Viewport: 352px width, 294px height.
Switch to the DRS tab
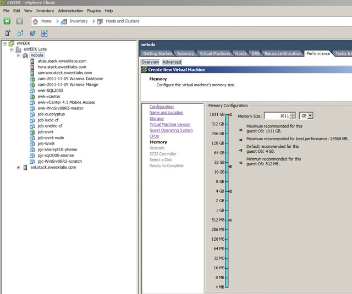[x=255, y=53]
